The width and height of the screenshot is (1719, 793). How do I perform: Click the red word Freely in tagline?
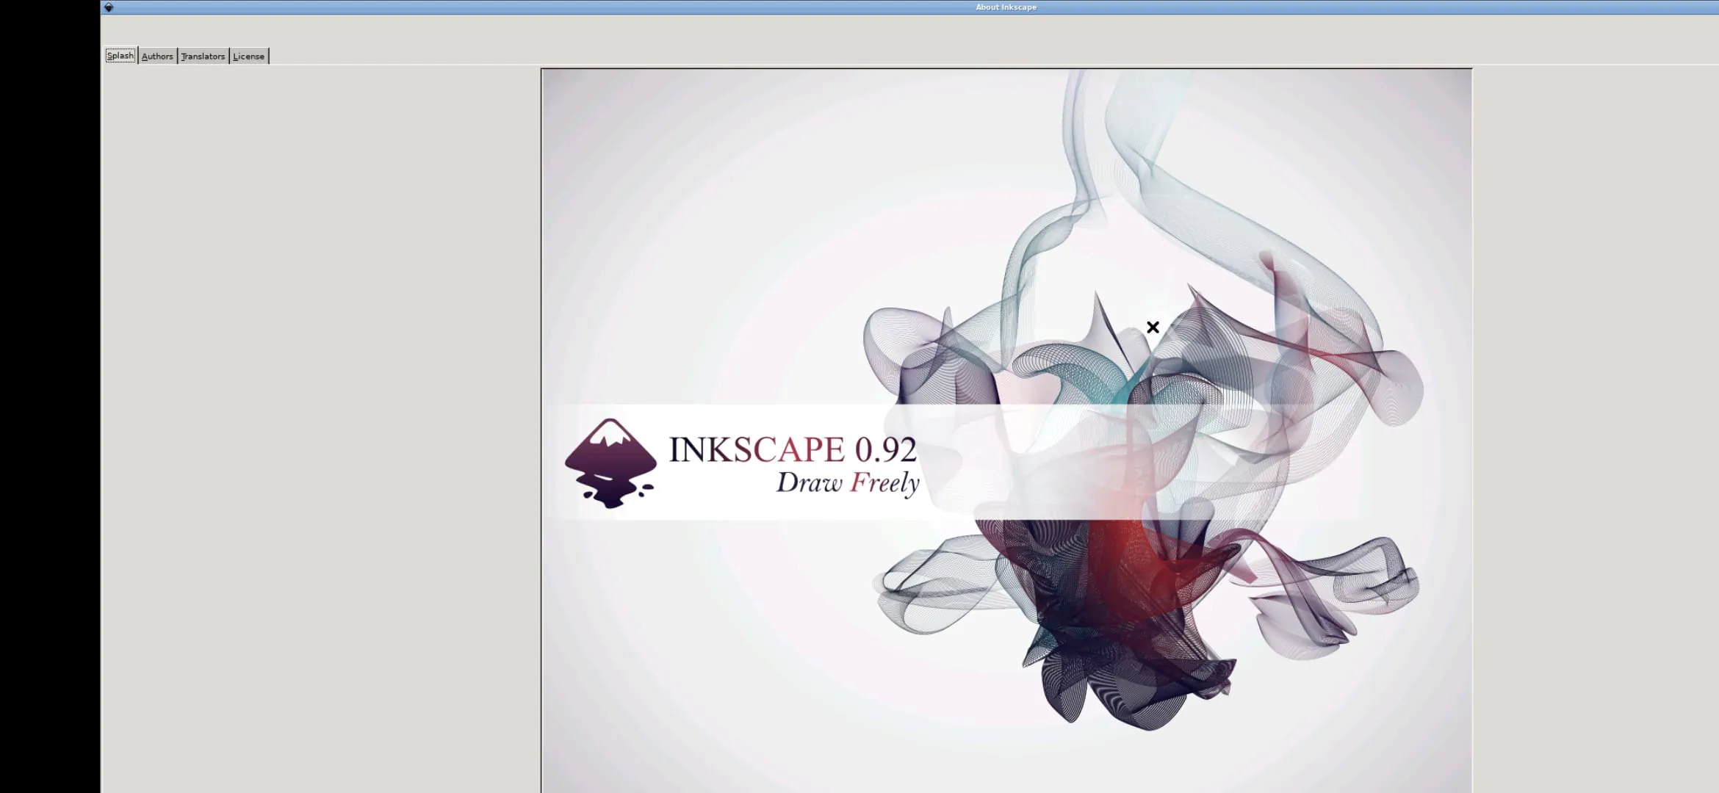pyautogui.click(x=884, y=483)
